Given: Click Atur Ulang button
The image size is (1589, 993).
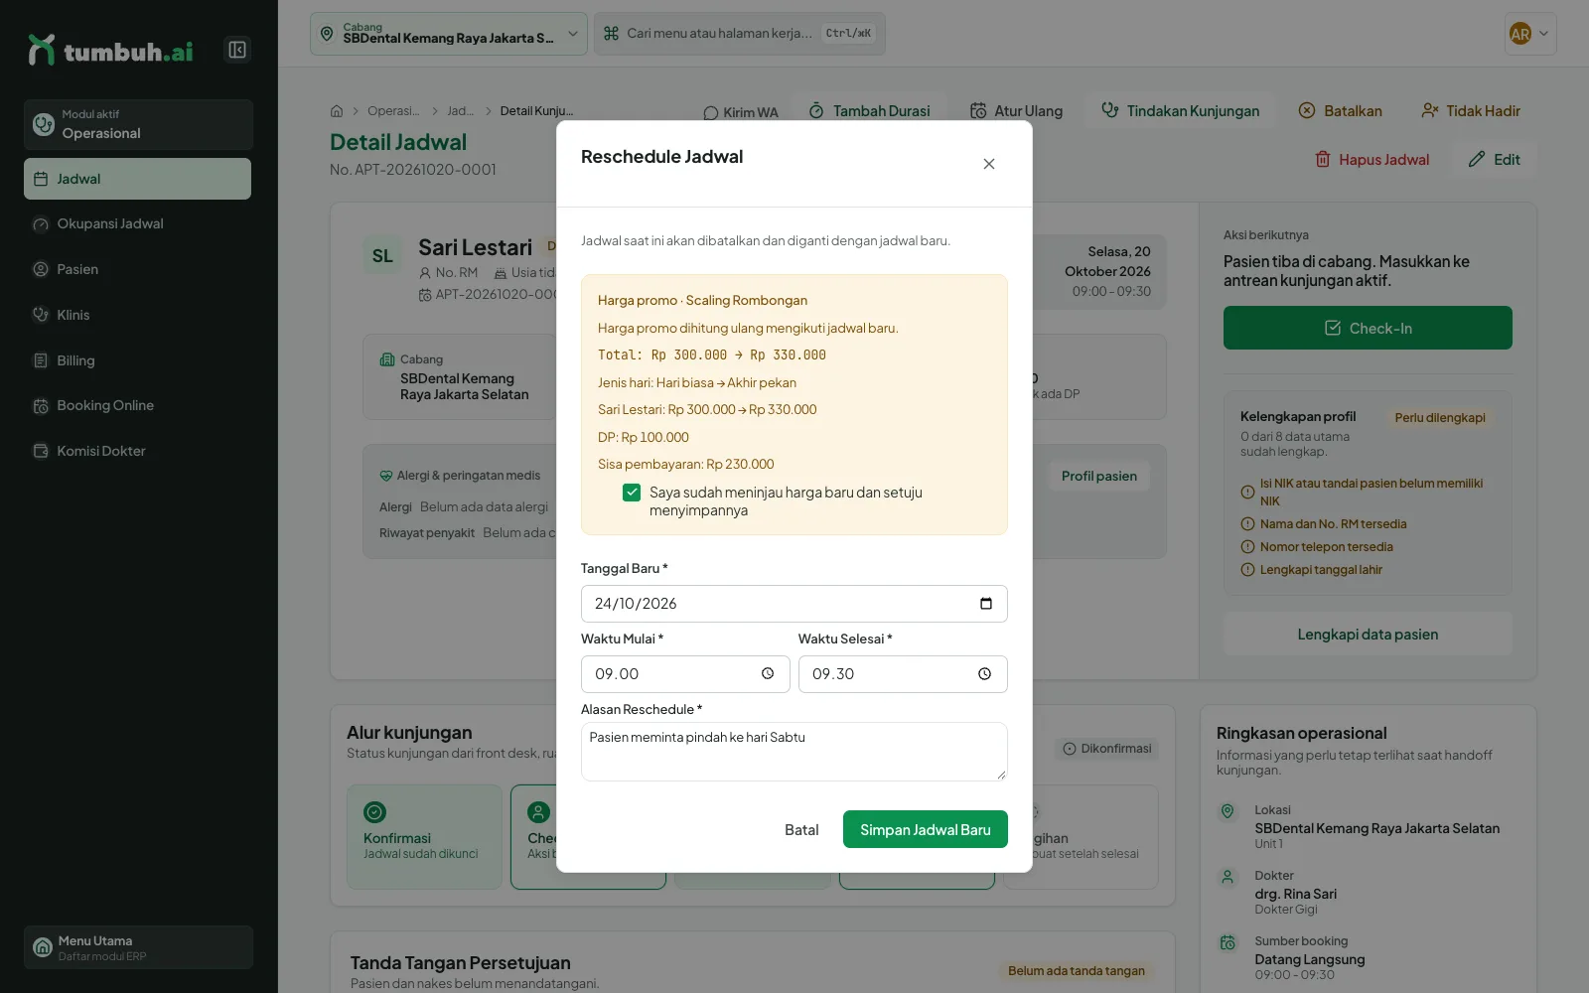Looking at the screenshot, I should [x=1016, y=111].
